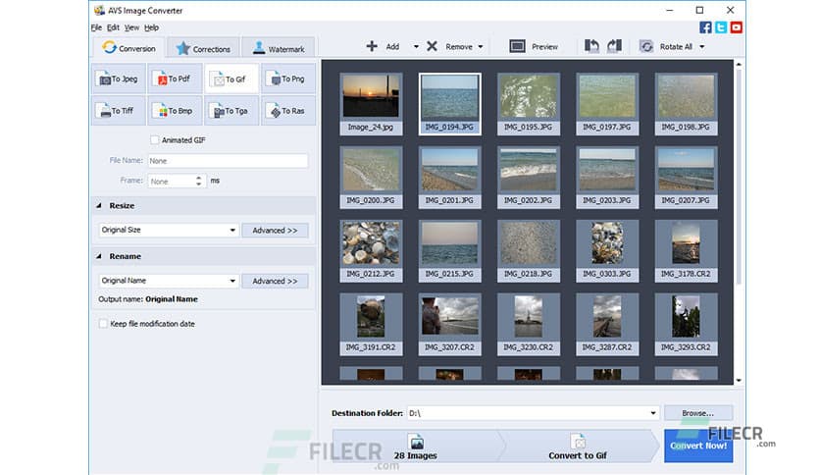Select the IMG_0200.JPG thumbnail
Viewport: 820px width, 475px height.
(371, 178)
